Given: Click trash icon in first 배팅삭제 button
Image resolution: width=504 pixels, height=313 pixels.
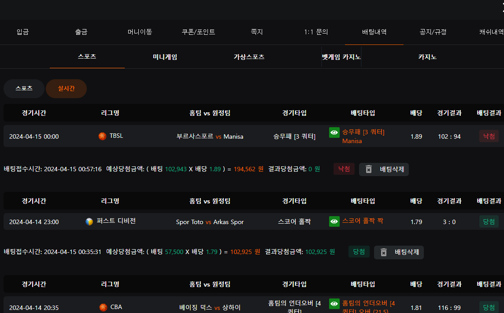Looking at the screenshot, I should 369,169.
